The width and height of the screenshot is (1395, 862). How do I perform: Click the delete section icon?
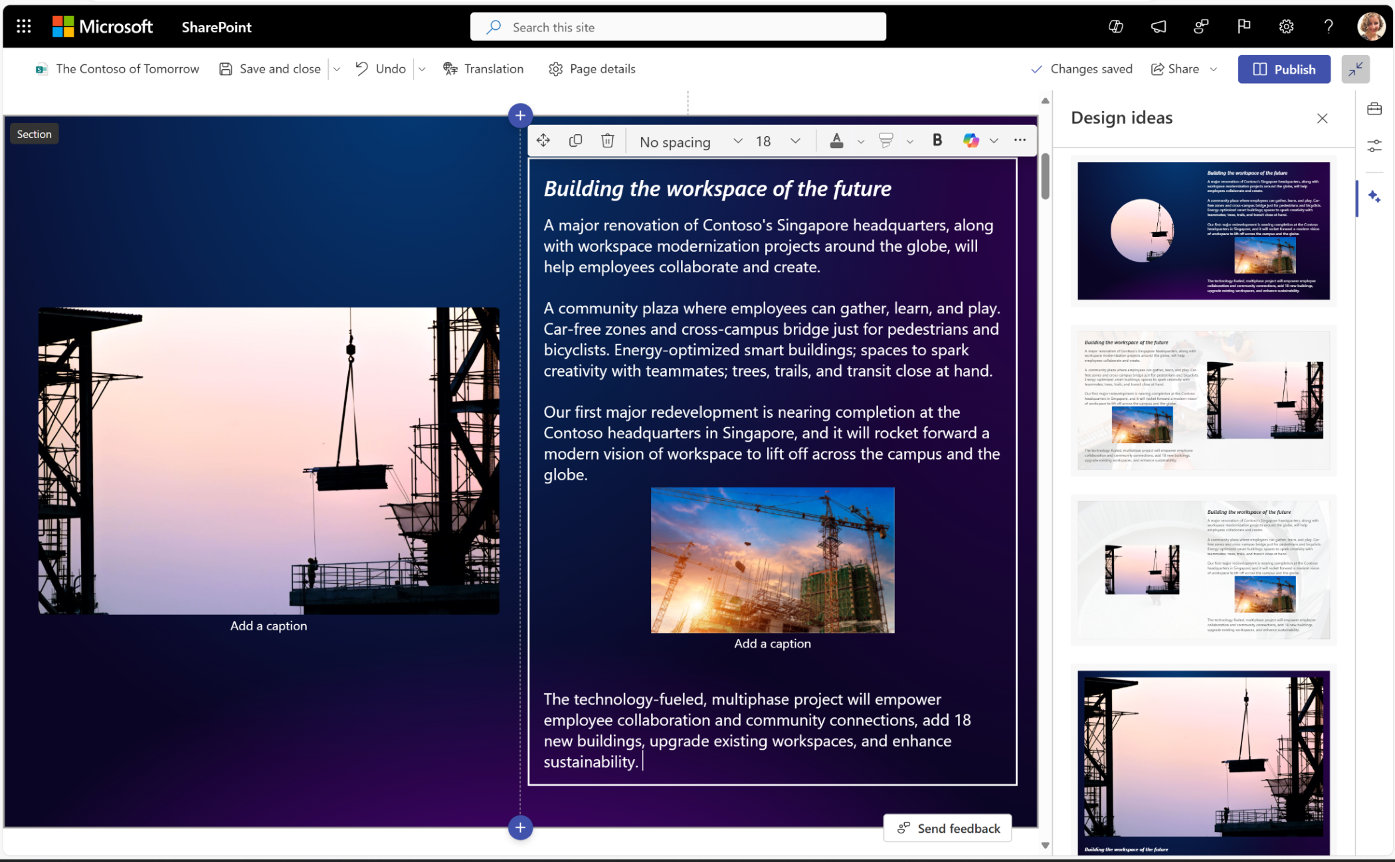(607, 139)
